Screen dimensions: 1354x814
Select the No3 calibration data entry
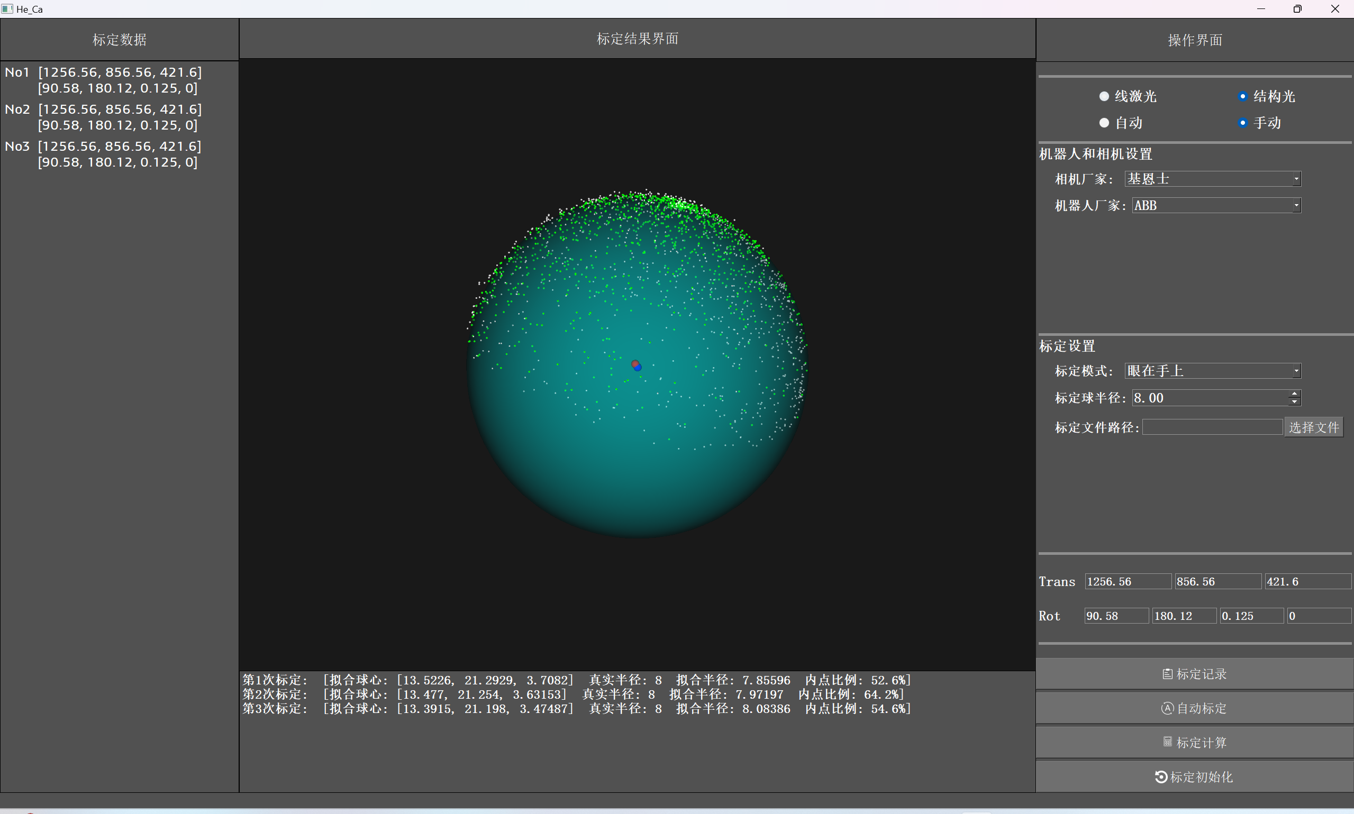point(103,154)
